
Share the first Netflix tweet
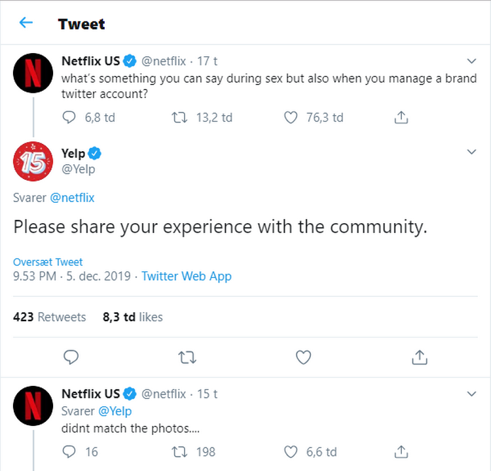[x=402, y=118]
